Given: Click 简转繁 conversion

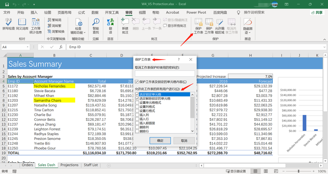Looking at the screenshot, I should pos(54,25).
